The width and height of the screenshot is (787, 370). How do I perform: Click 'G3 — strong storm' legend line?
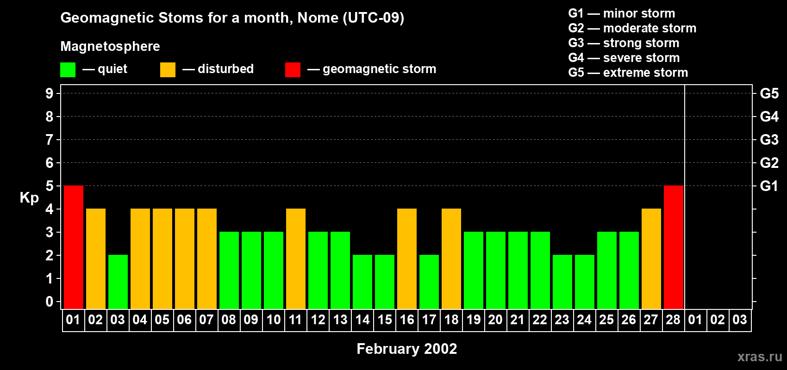[624, 43]
